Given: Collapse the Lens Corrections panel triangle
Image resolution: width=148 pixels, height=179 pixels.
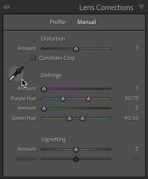Looking at the screenshot, I should 141,7.
